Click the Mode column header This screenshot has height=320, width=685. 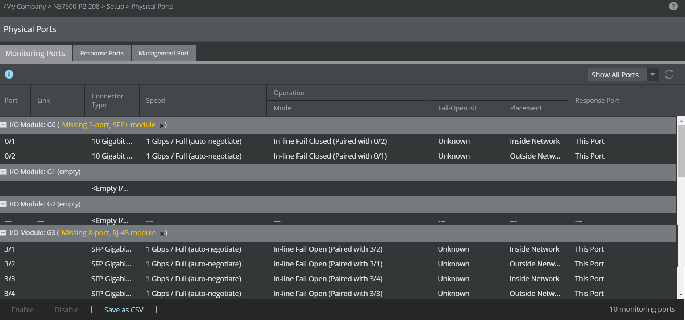[x=349, y=108]
